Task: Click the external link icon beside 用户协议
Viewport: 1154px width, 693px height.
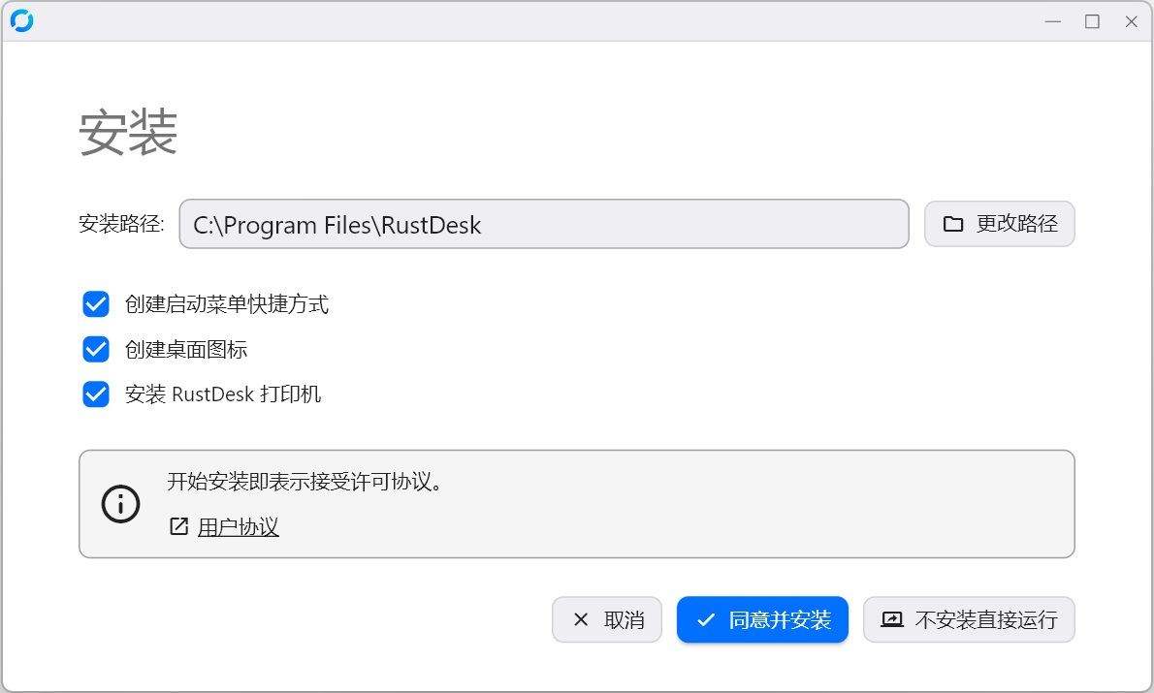Action: click(176, 526)
